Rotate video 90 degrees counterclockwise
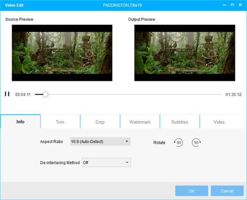Screen dimensions: 247x200 pos(179,142)
